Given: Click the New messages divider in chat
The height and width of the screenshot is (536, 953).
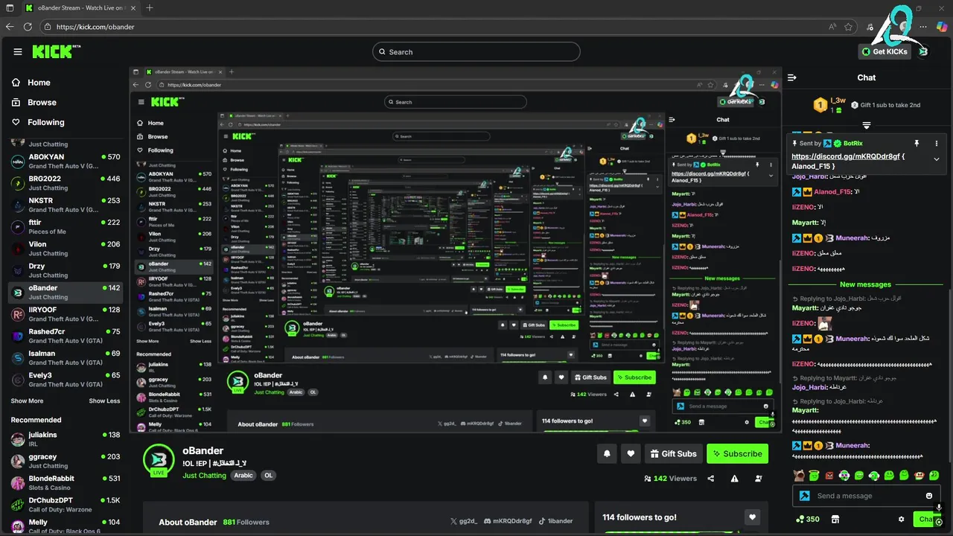Looking at the screenshot, I should (865, 284).
